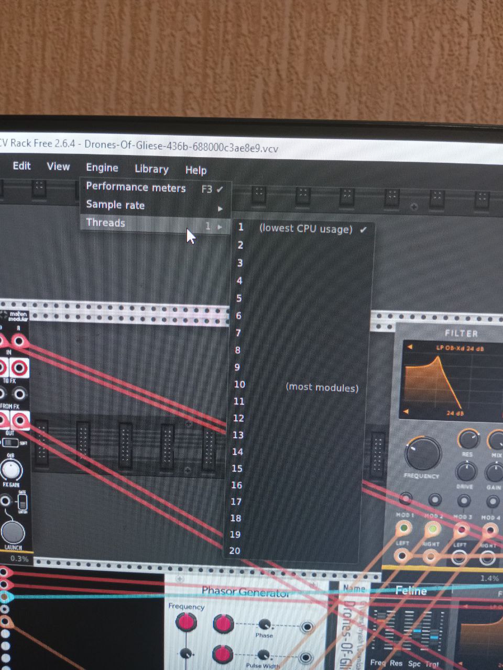
Task: Click the MOD 4 attenuator knob
Action: pos(492,502)
